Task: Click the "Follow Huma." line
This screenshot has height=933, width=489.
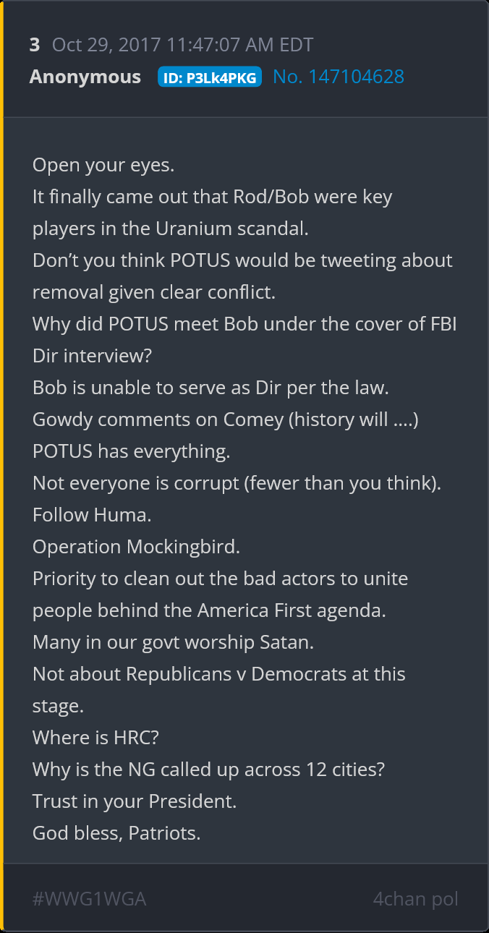Action: 92,515
